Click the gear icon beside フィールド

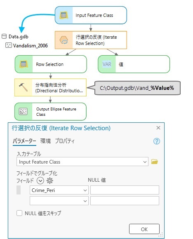(x=50, y=180)
